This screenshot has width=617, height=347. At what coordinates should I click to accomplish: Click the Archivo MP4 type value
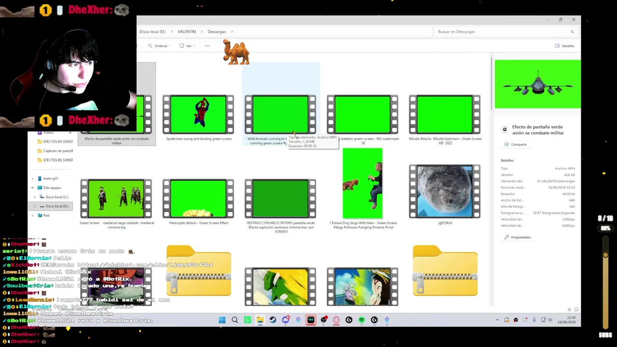tap(565, 169)
